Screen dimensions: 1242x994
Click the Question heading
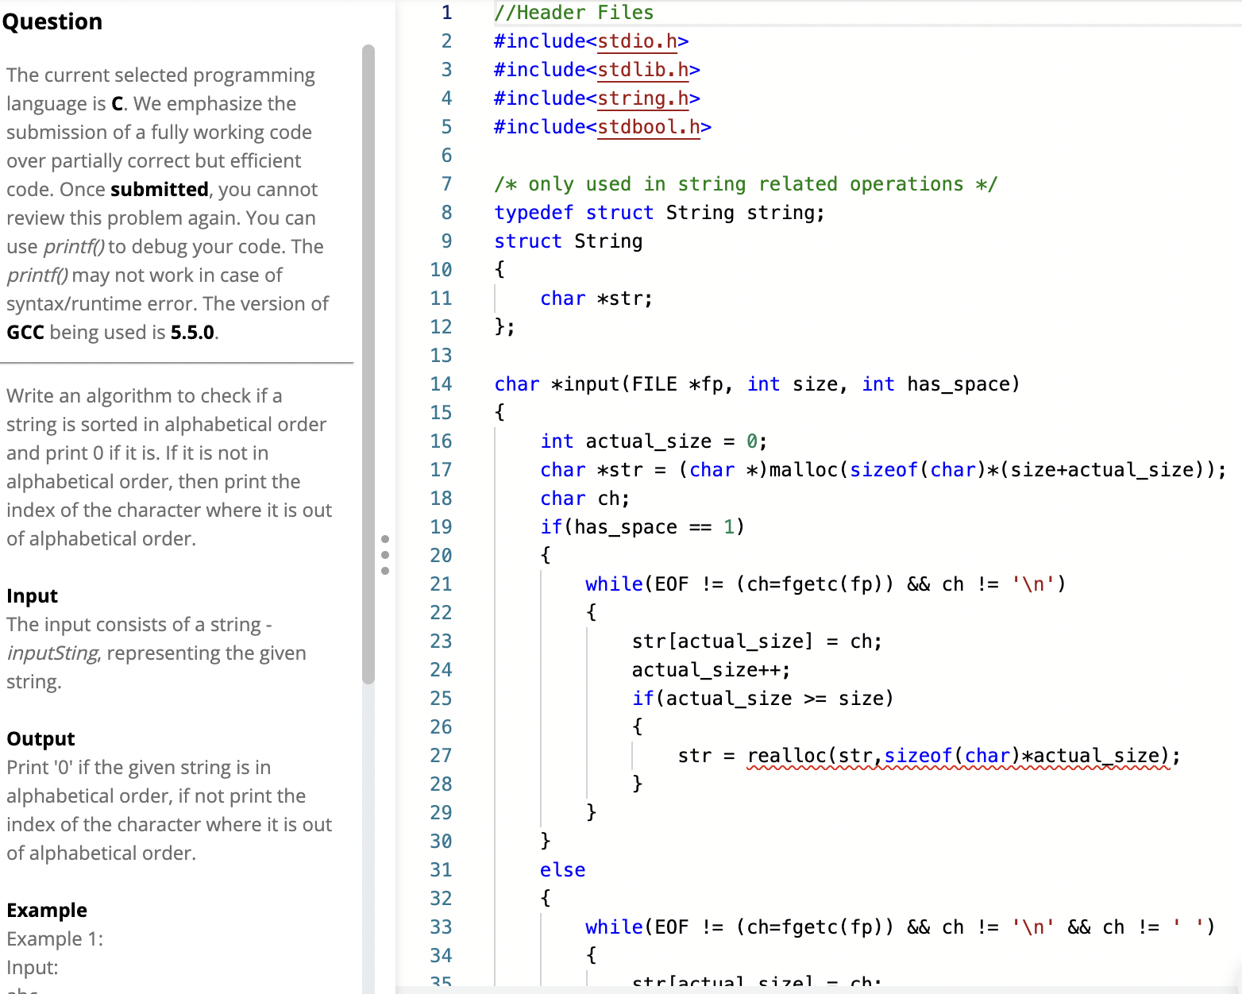click(x=52, y=21)
